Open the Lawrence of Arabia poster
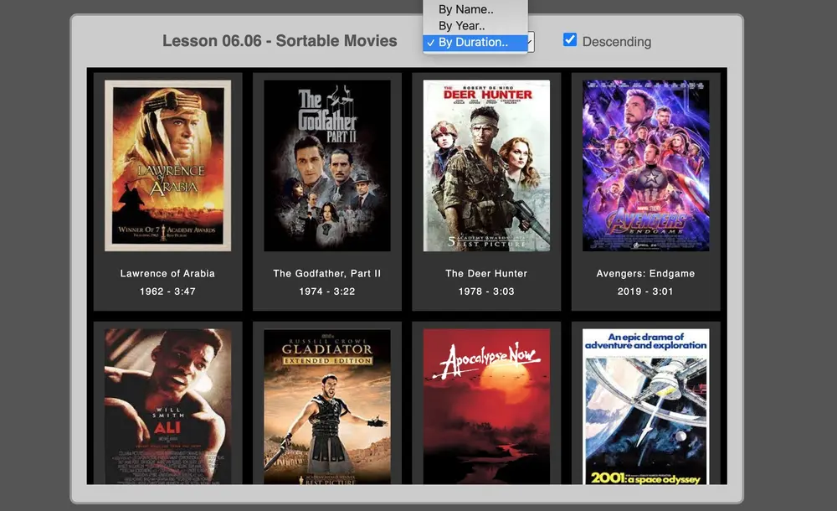 (167, 166)
